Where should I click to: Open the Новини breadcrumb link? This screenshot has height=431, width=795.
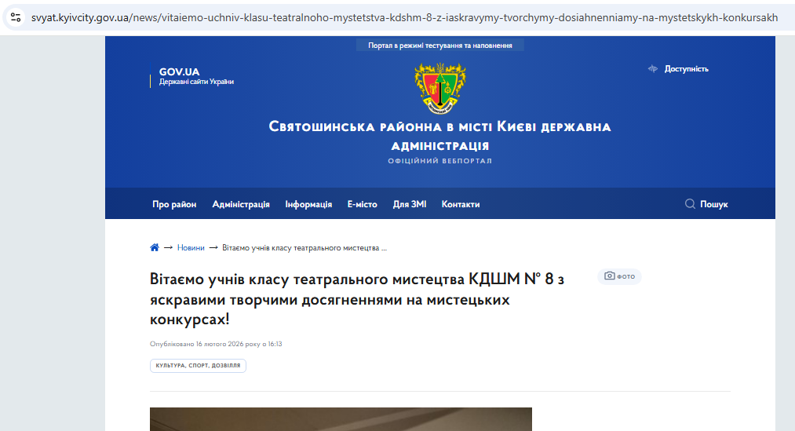191,248
